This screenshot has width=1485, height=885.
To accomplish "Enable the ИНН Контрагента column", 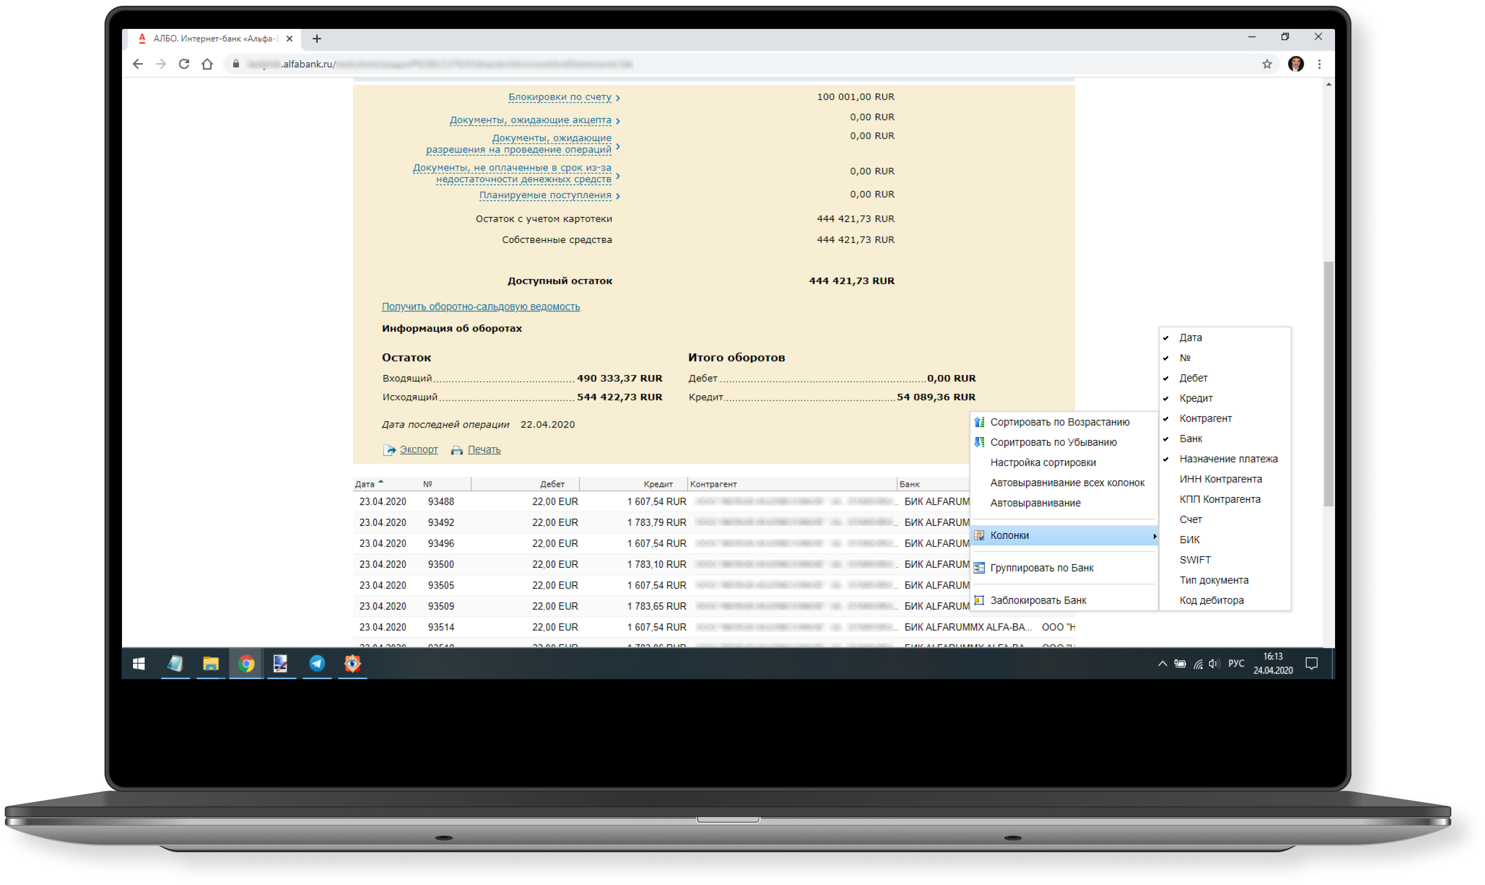I will (1224, 480).
